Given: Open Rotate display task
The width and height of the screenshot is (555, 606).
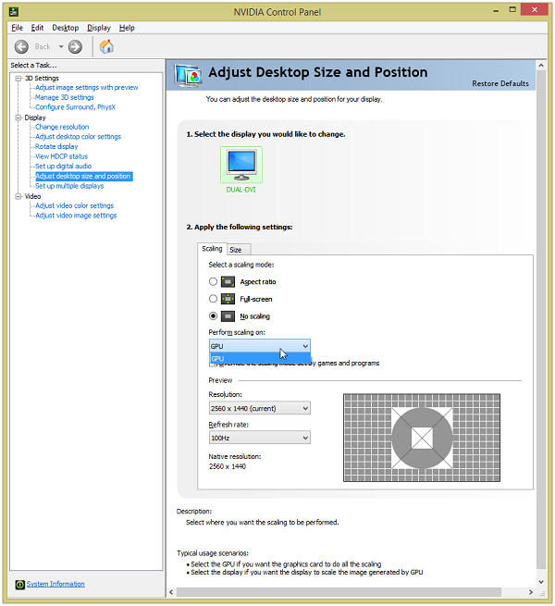Looking at the screenshot, I should (56, 146).
